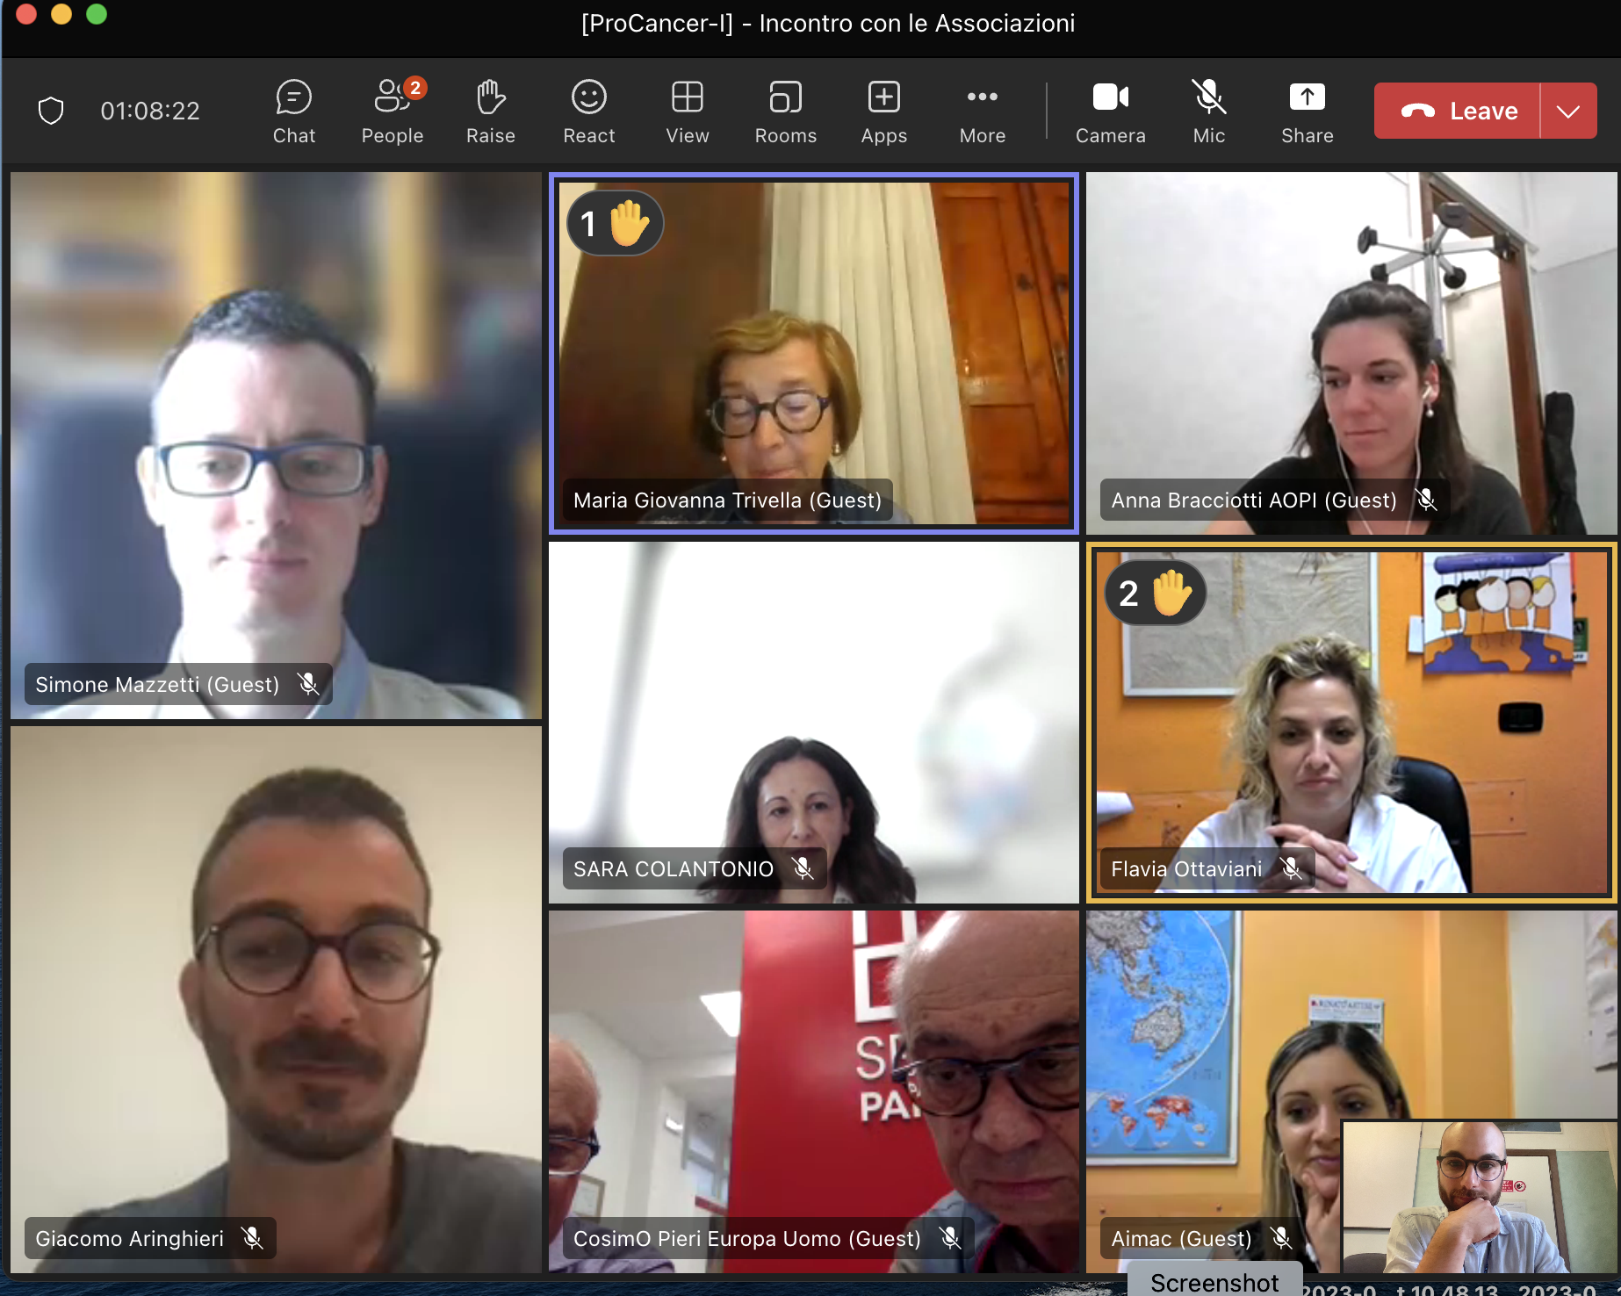Screen dimensions: 1621x1296
Task: Select CosimO Pieri Europa Uomo video tile
Action: (814, 1091)
